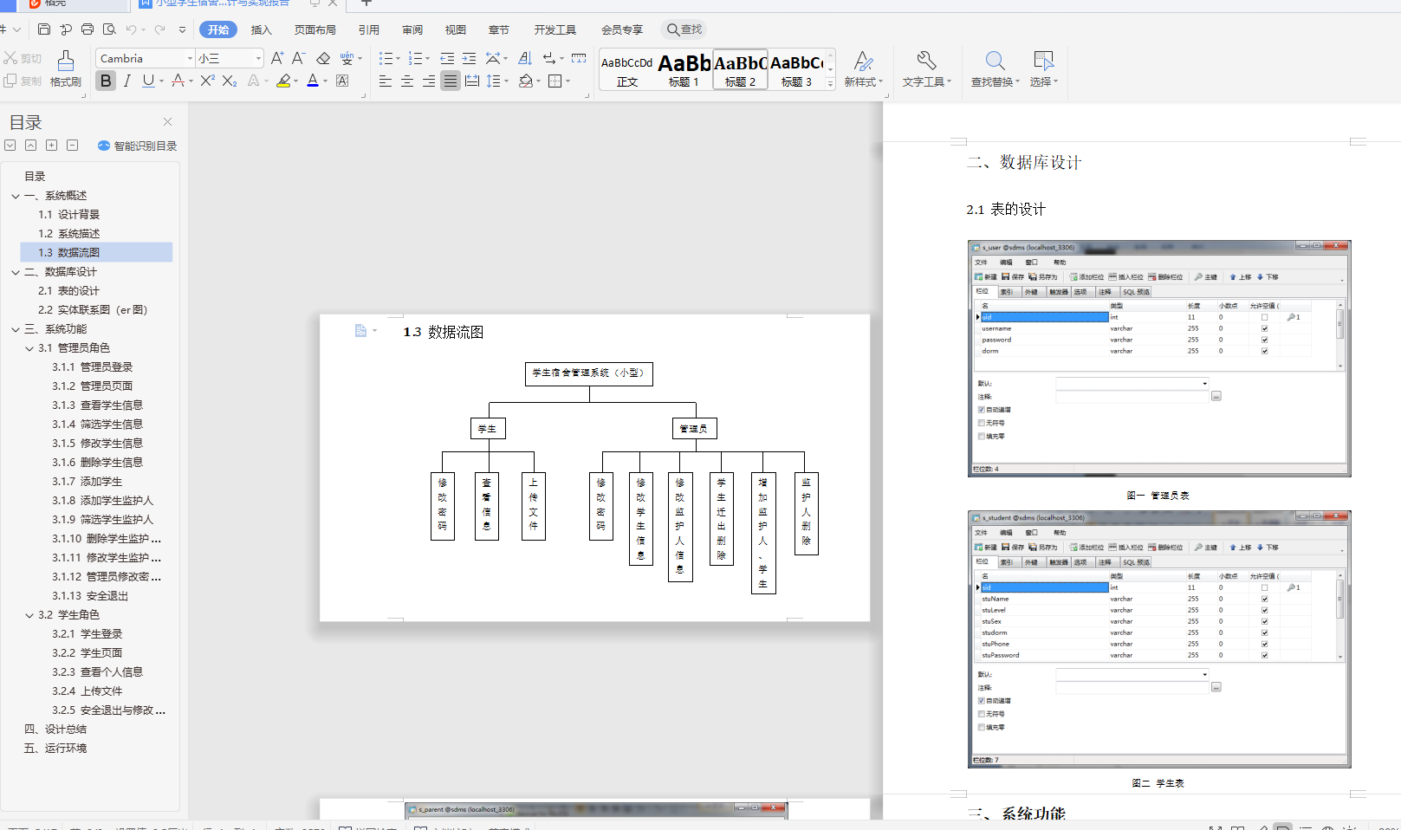The height and width of the screenshot is (830, 1401).
Task: Click the Print icon
Action: click(x=88, y=29)
